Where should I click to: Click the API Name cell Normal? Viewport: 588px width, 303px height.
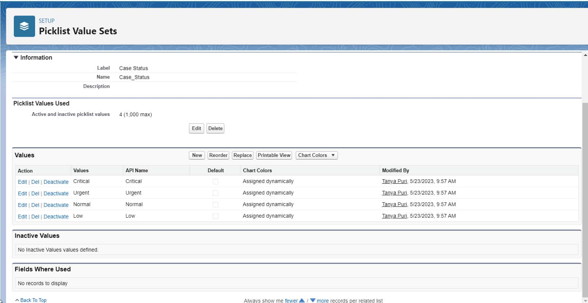tap(134, 204)
